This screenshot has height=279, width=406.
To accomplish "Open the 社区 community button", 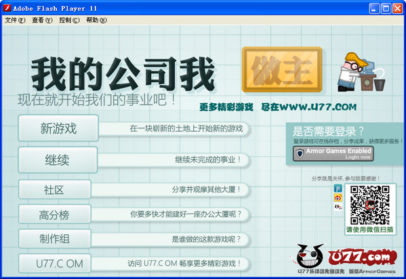I will (55, 189).
